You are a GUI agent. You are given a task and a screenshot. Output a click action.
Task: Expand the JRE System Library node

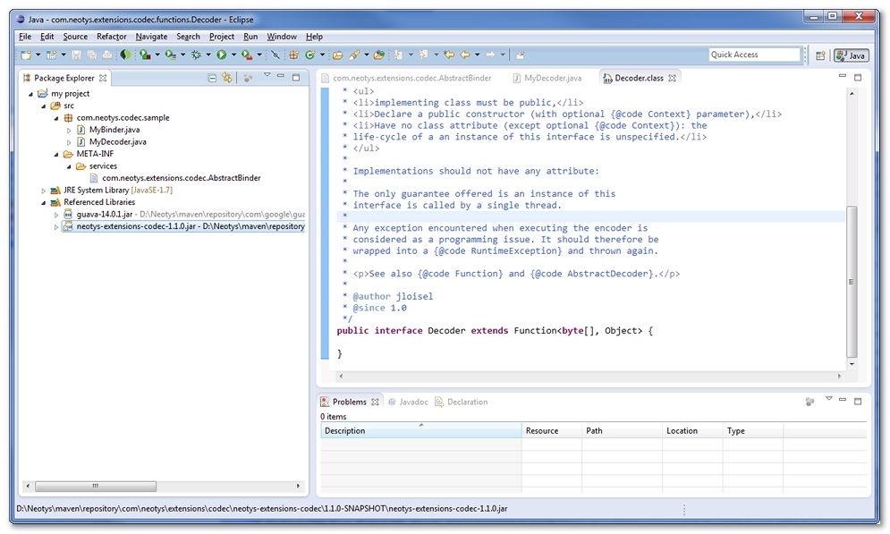(x=44, y=191)
